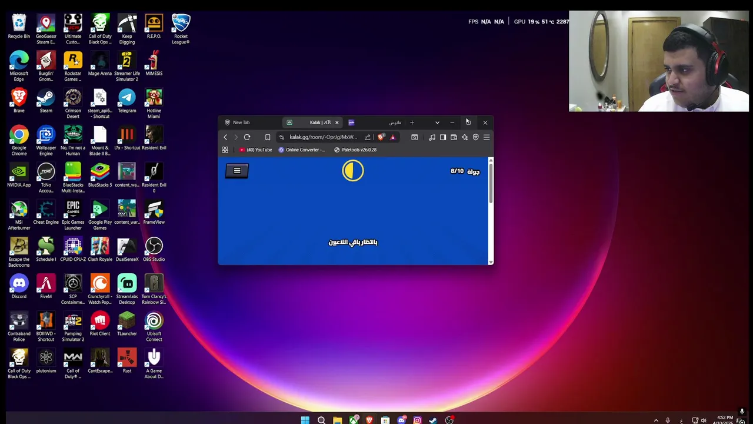The width and height of the screenshot is (753, 424).
Task: Bookmark the current page in Brave
Action: pyautogui.click(x=268, y=137)
